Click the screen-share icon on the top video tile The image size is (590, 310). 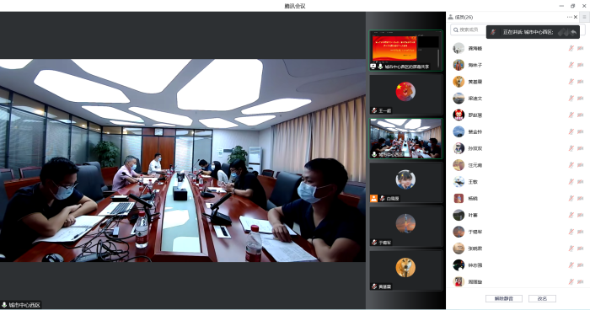(x=373, y=67)
